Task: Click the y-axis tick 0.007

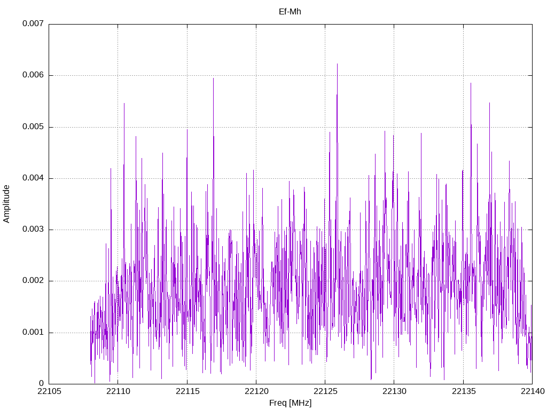Action: (33, 23)
